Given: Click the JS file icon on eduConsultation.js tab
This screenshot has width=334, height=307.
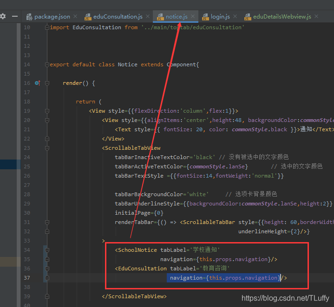Looking at the screenshot, I should click(88, 17).
